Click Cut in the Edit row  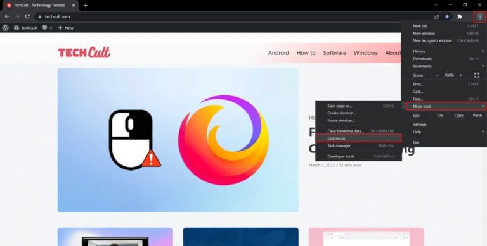coord(440,115)
